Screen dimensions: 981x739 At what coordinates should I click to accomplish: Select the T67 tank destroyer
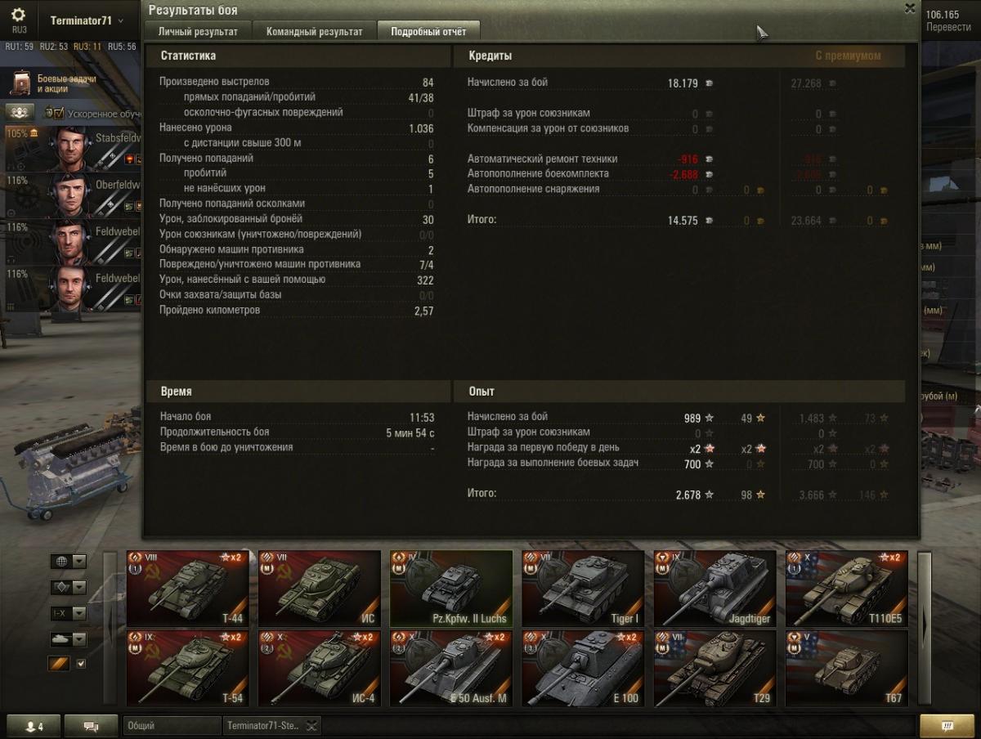point(847,668)
